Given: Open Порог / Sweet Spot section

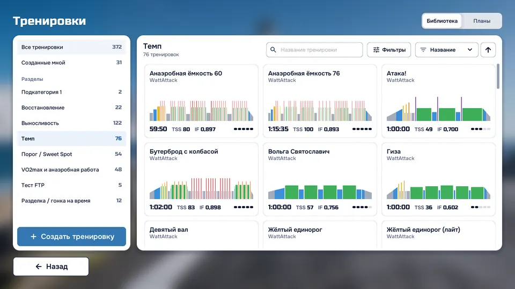Looking at the screenshot, I should pos(71,154).
